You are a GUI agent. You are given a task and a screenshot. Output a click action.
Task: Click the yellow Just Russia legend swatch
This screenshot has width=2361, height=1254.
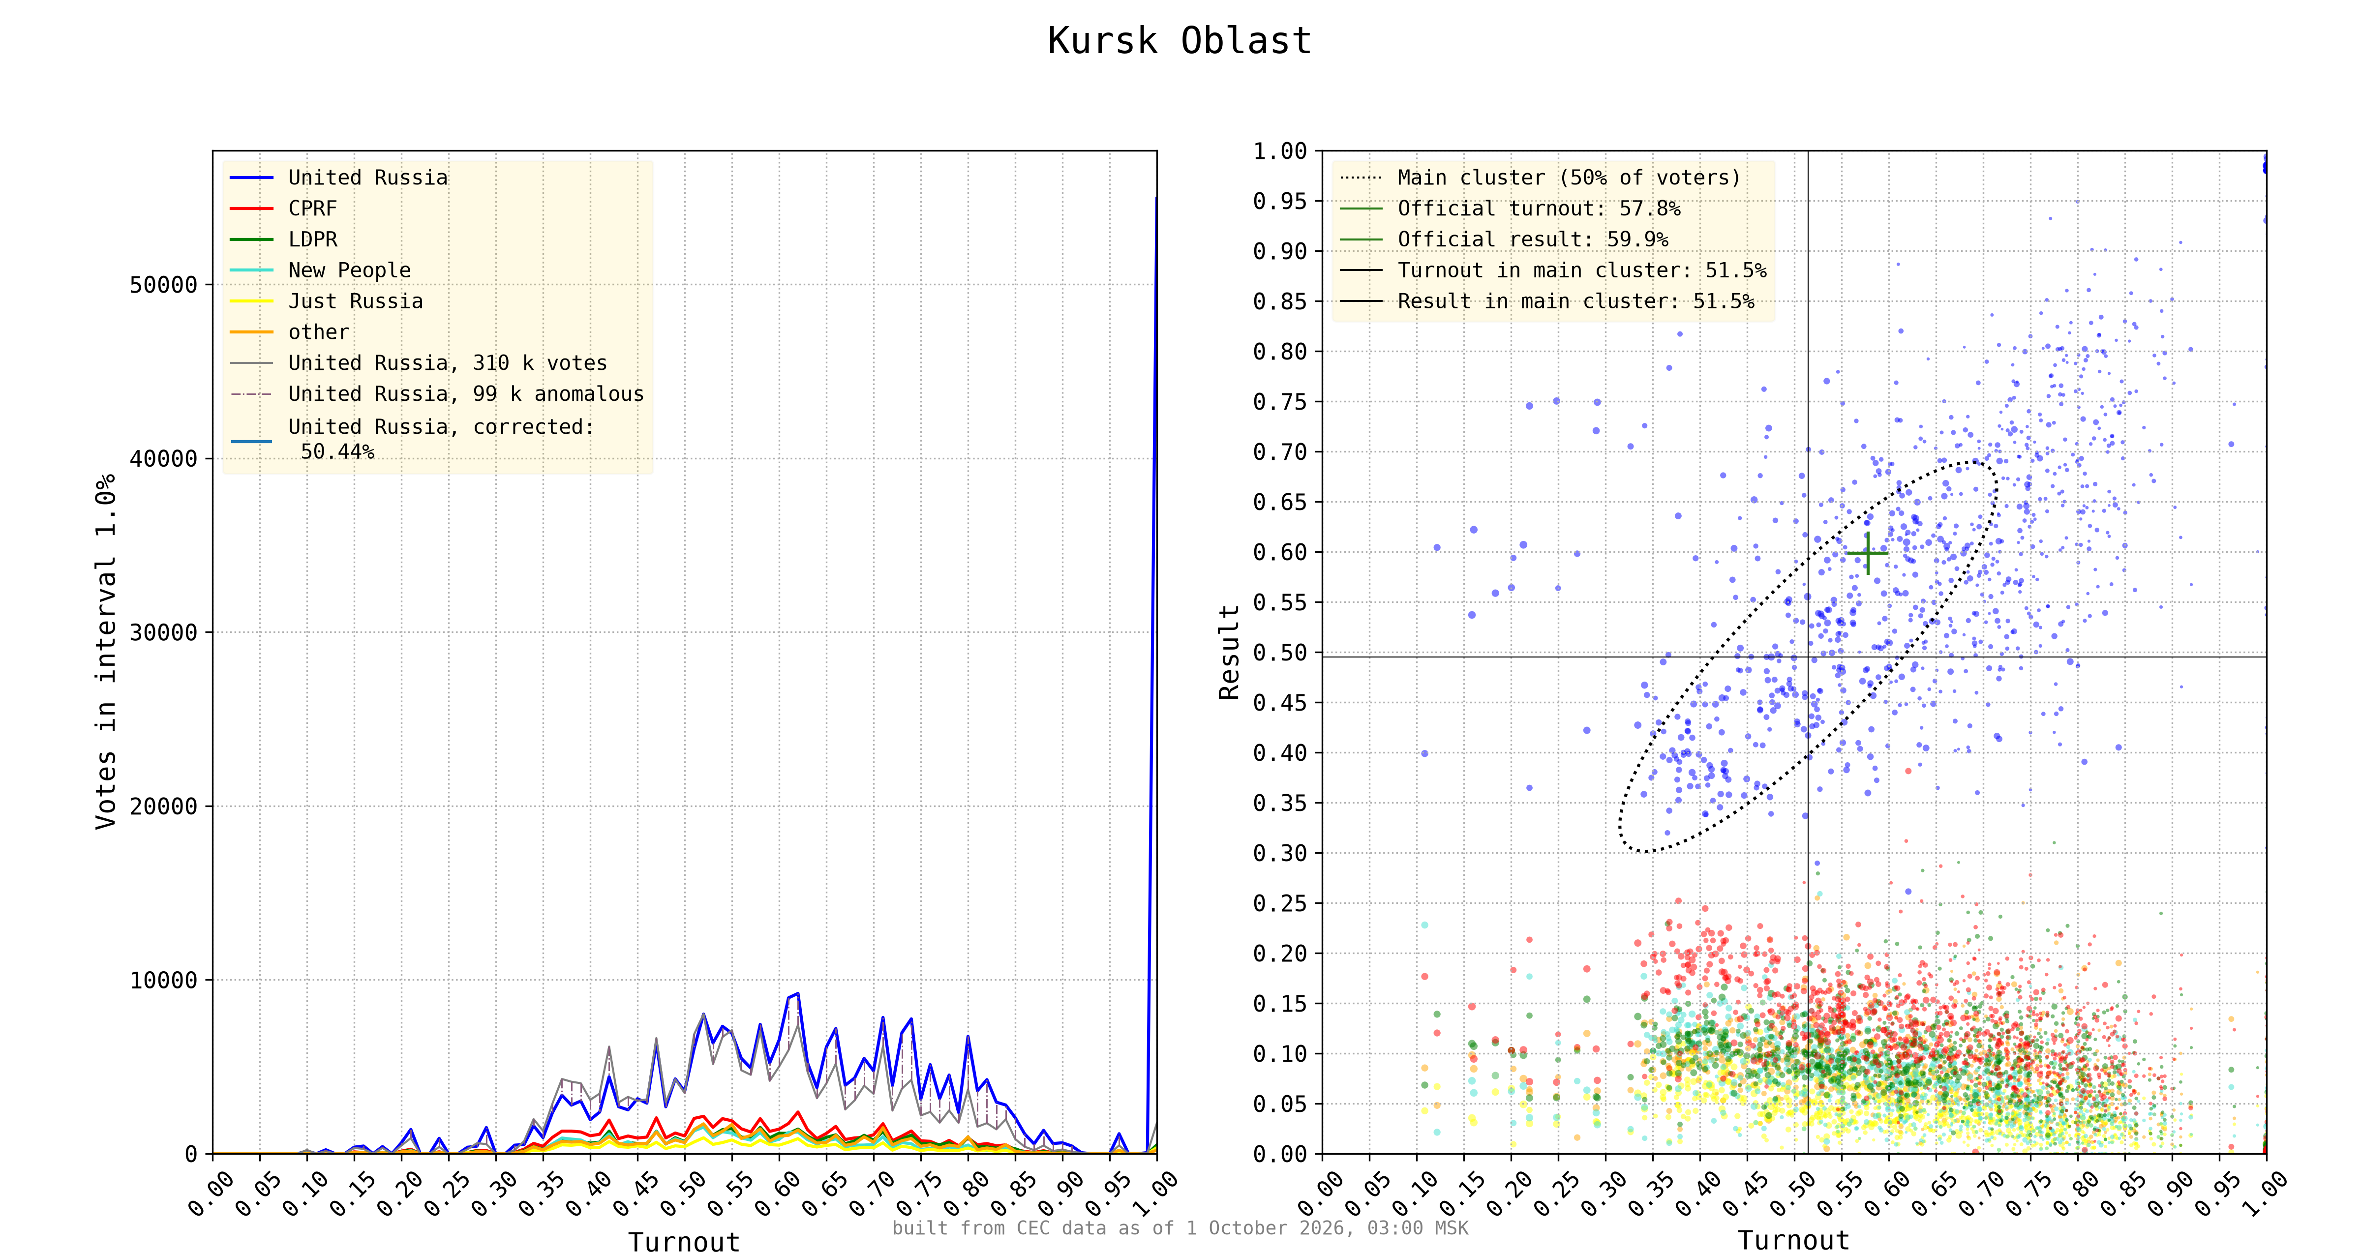(x=252, y=301)
